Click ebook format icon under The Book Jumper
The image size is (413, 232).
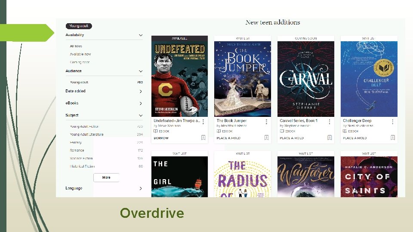pos(219,131)
